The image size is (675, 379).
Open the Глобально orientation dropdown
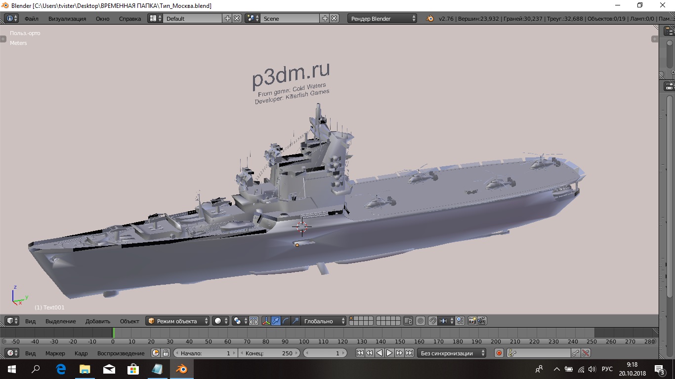pyautogui.click(x=324, y=321)
